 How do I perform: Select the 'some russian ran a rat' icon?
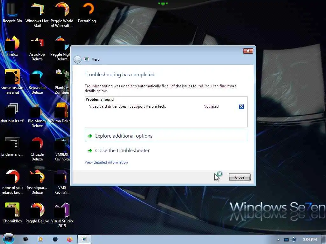(x=12, y=82)
